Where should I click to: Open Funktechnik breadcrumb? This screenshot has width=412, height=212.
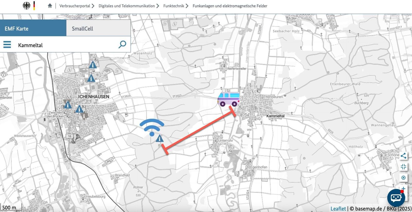point(174,6)
